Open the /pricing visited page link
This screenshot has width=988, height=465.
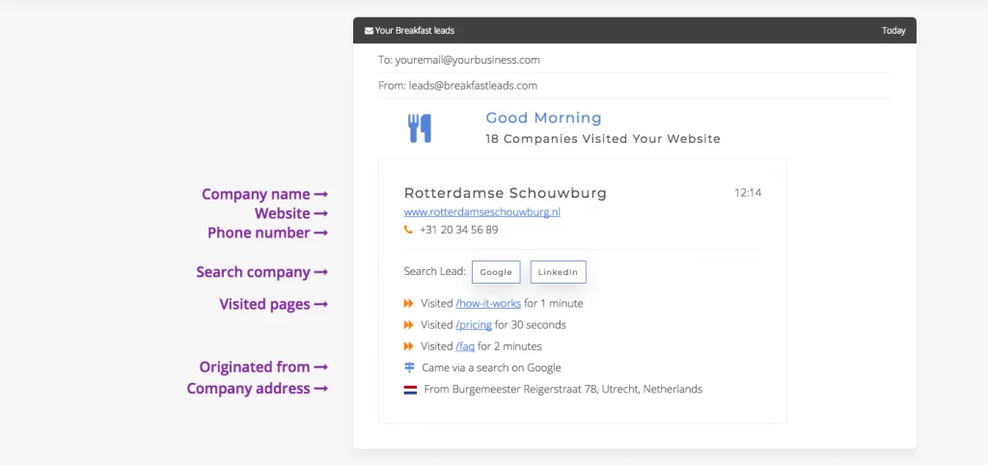[473, 325]
